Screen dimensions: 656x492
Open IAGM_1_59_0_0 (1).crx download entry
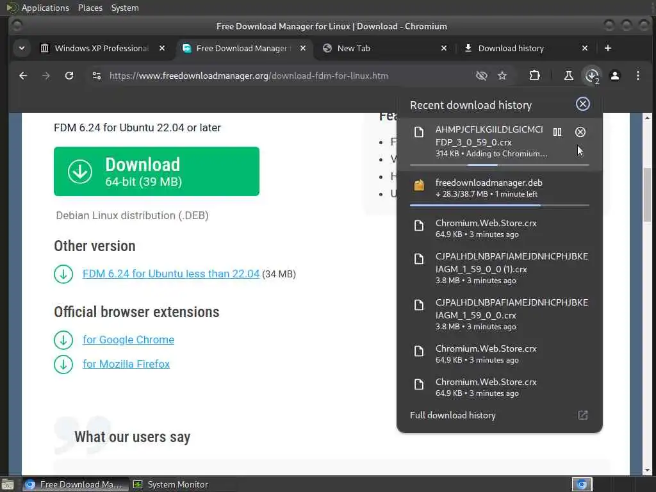point(500,268)
